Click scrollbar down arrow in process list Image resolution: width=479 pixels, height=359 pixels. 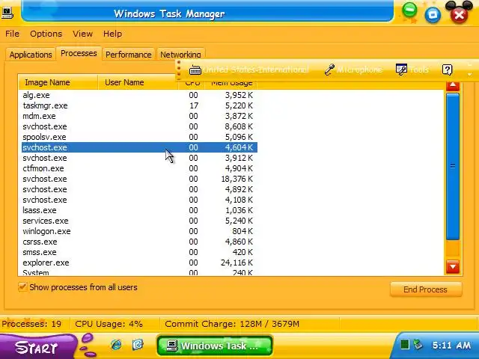pyautogui.click(x=453, y=266)
